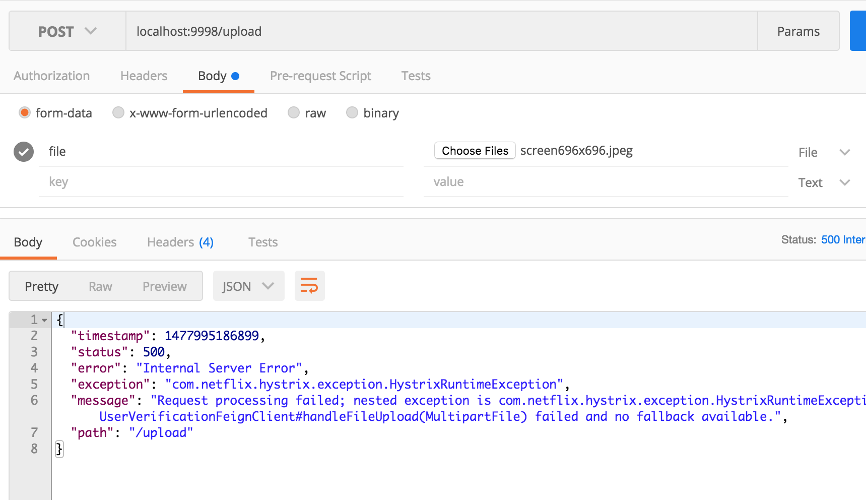Image resolution: width=866 pixels, height=500 pixels.
Task: Pick the binary body radio option
Action: [352, 112]
